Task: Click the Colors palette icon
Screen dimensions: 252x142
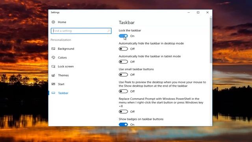Action: pos(53,58)
